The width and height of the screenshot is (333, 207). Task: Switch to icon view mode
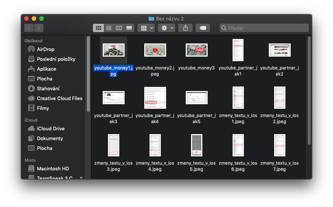coord(98,28)
